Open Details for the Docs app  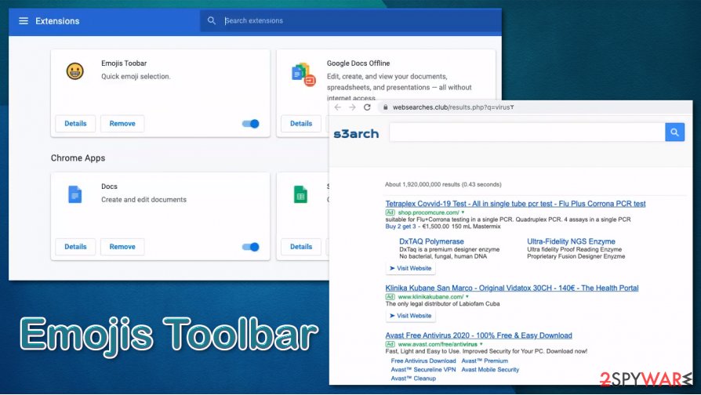point(75,247)
